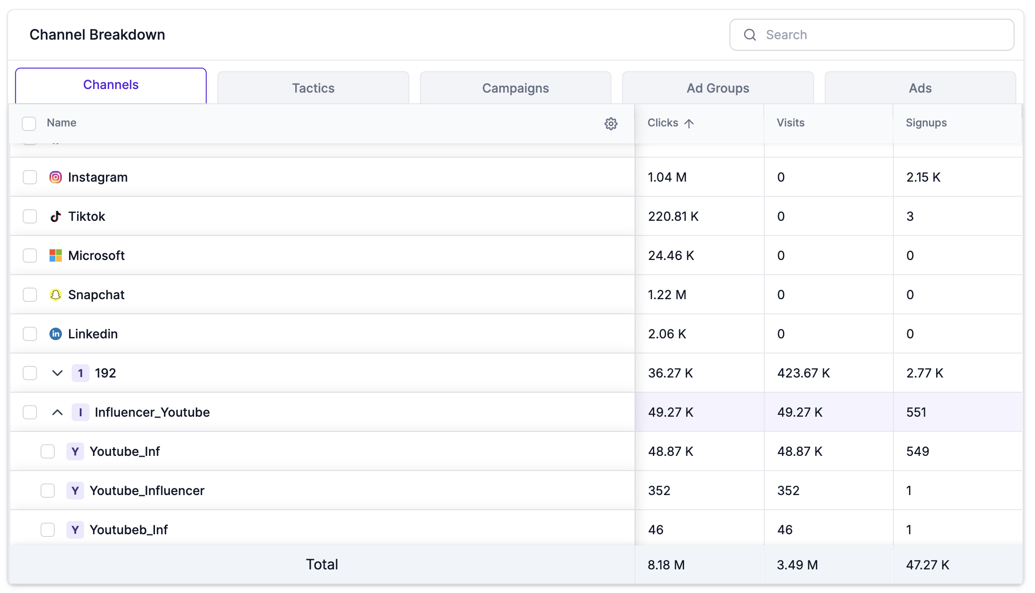Viewport: 1035px width, 593px height.
Task: Go to the Ad Groups tab
Action: 717,88
